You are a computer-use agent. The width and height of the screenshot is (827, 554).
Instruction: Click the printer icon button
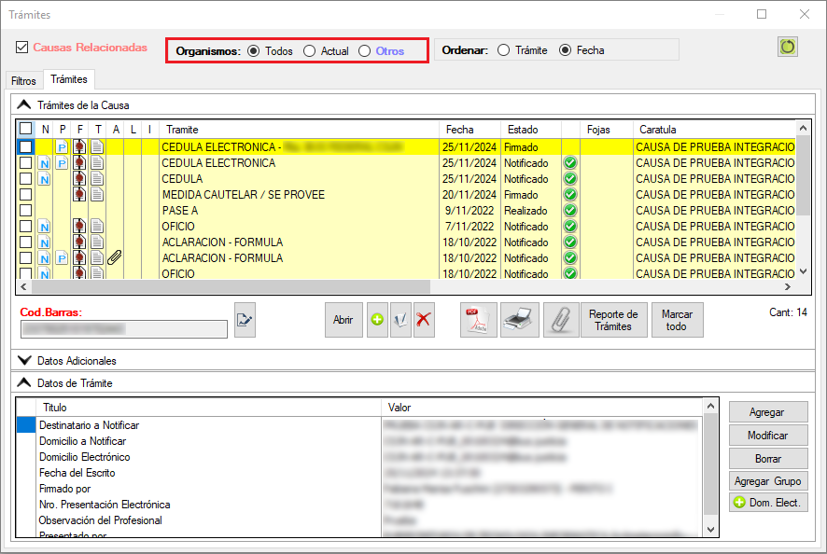pos(520,320)
